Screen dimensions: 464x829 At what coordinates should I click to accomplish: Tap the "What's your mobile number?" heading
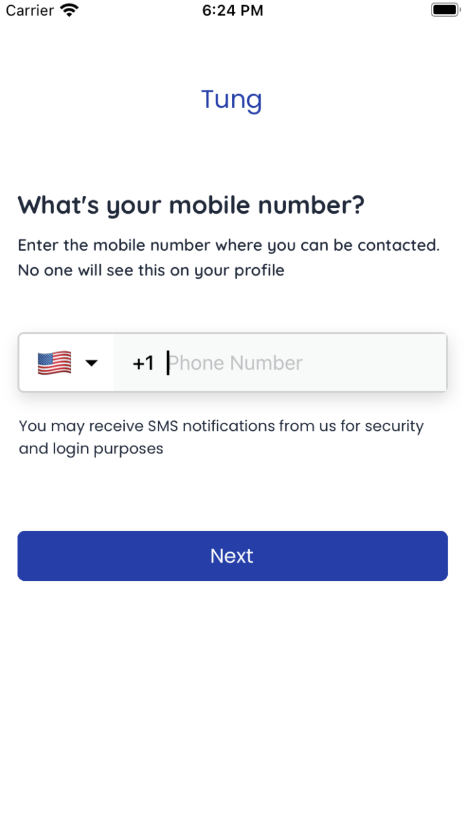[191, 205]
